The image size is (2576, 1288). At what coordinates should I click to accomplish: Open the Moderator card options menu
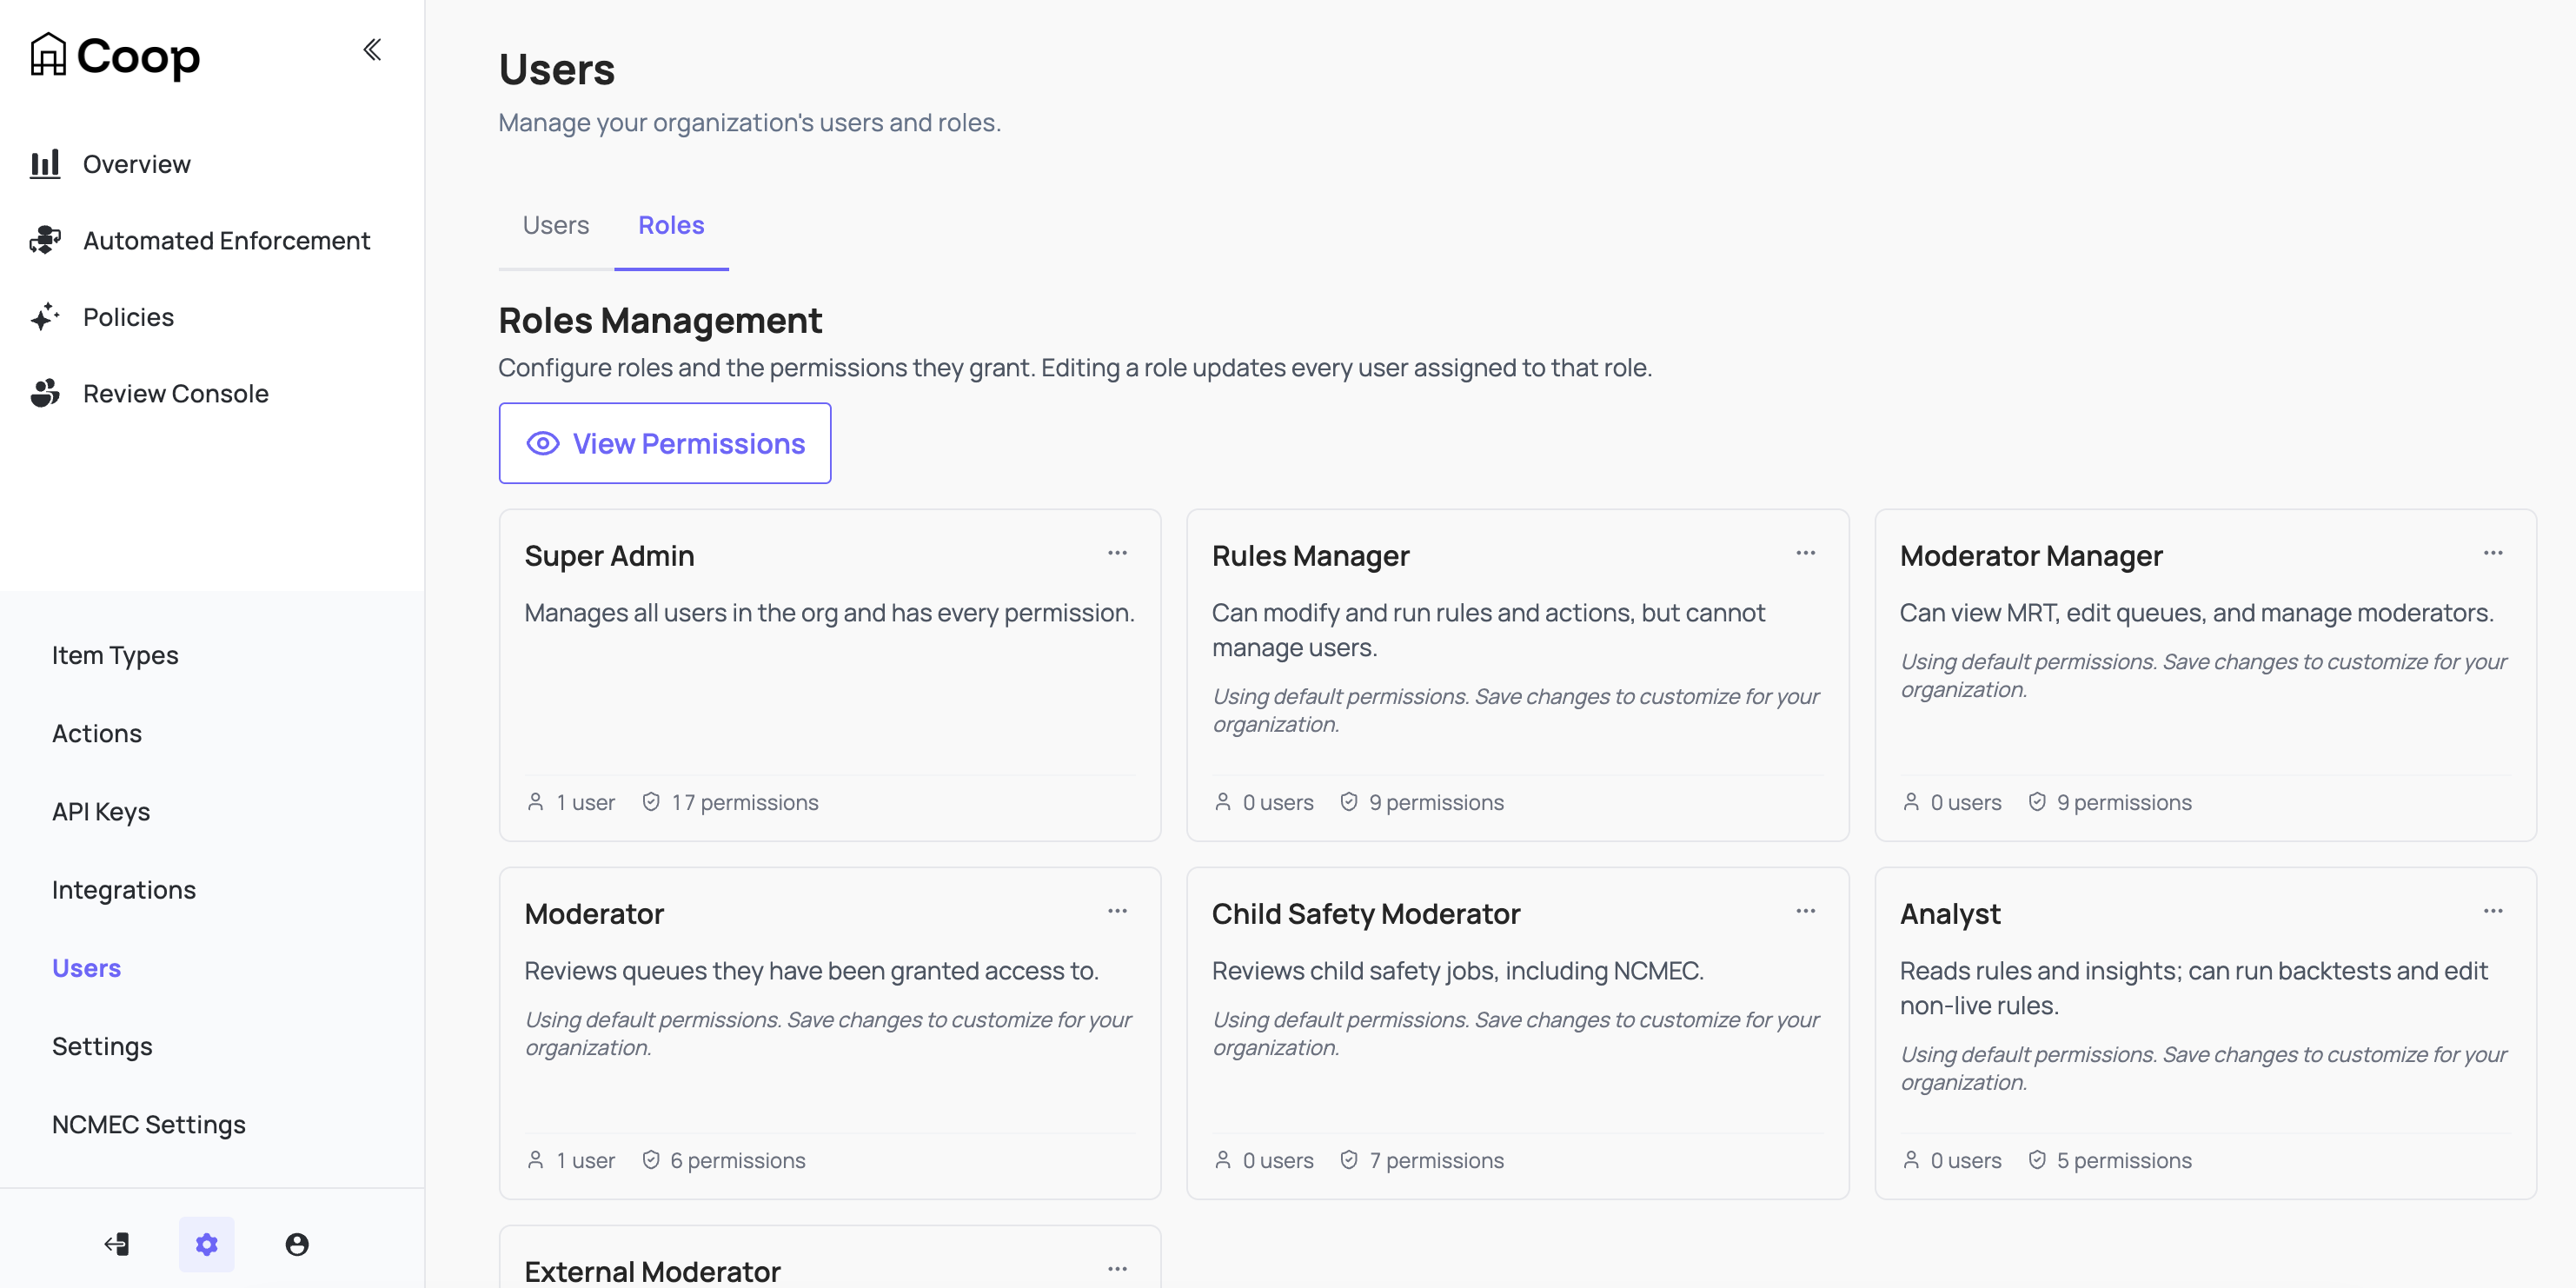coord(1118,911)
